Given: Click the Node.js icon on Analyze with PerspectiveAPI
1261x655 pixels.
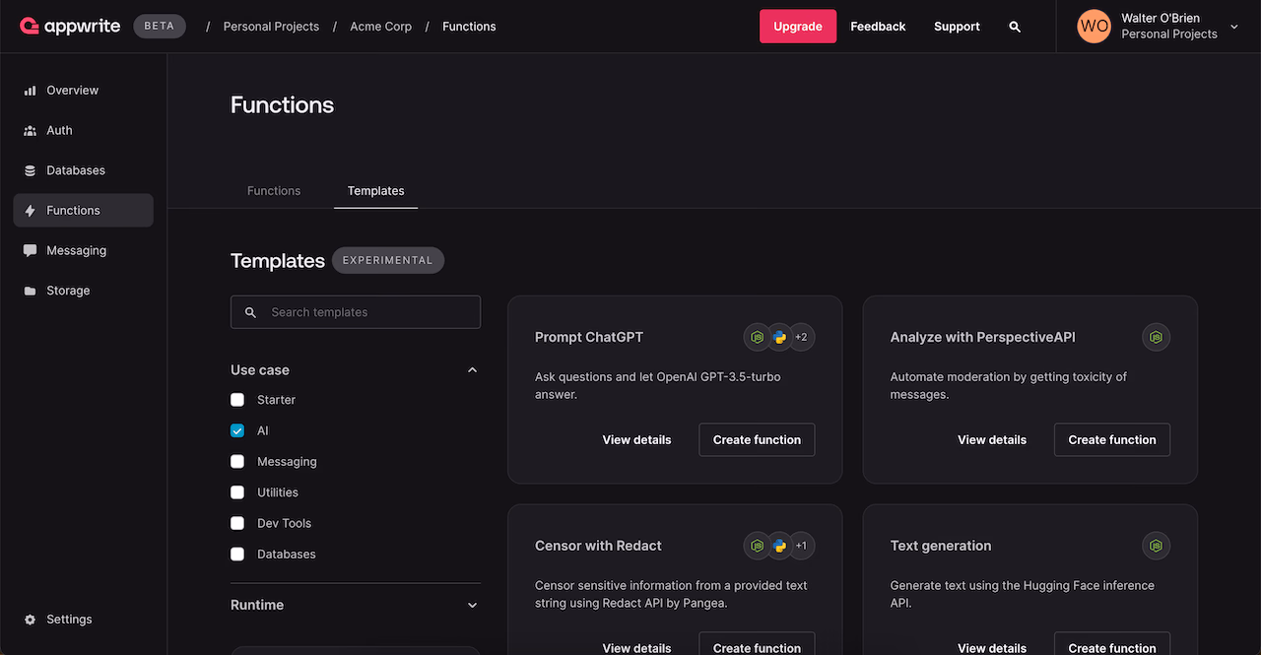Looking at the screenshot, I should point(1157,337).
